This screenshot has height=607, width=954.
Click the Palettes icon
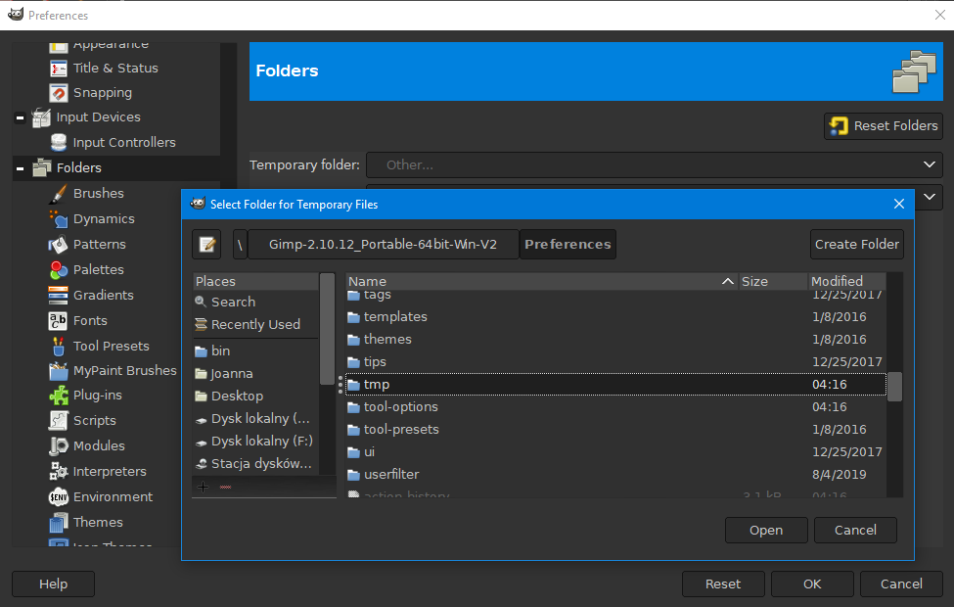tap(59, 269)
